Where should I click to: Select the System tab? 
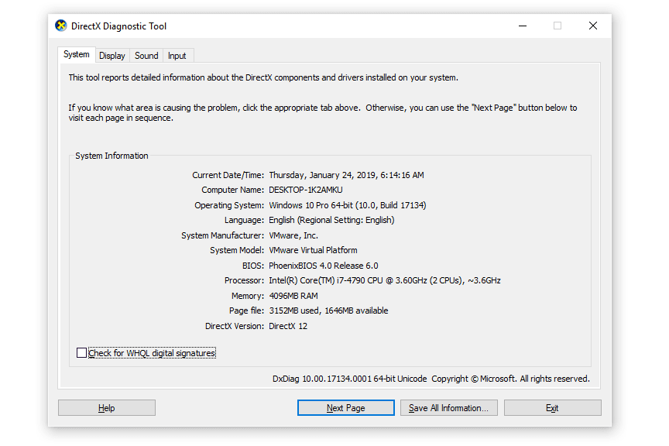coord(77,55)
